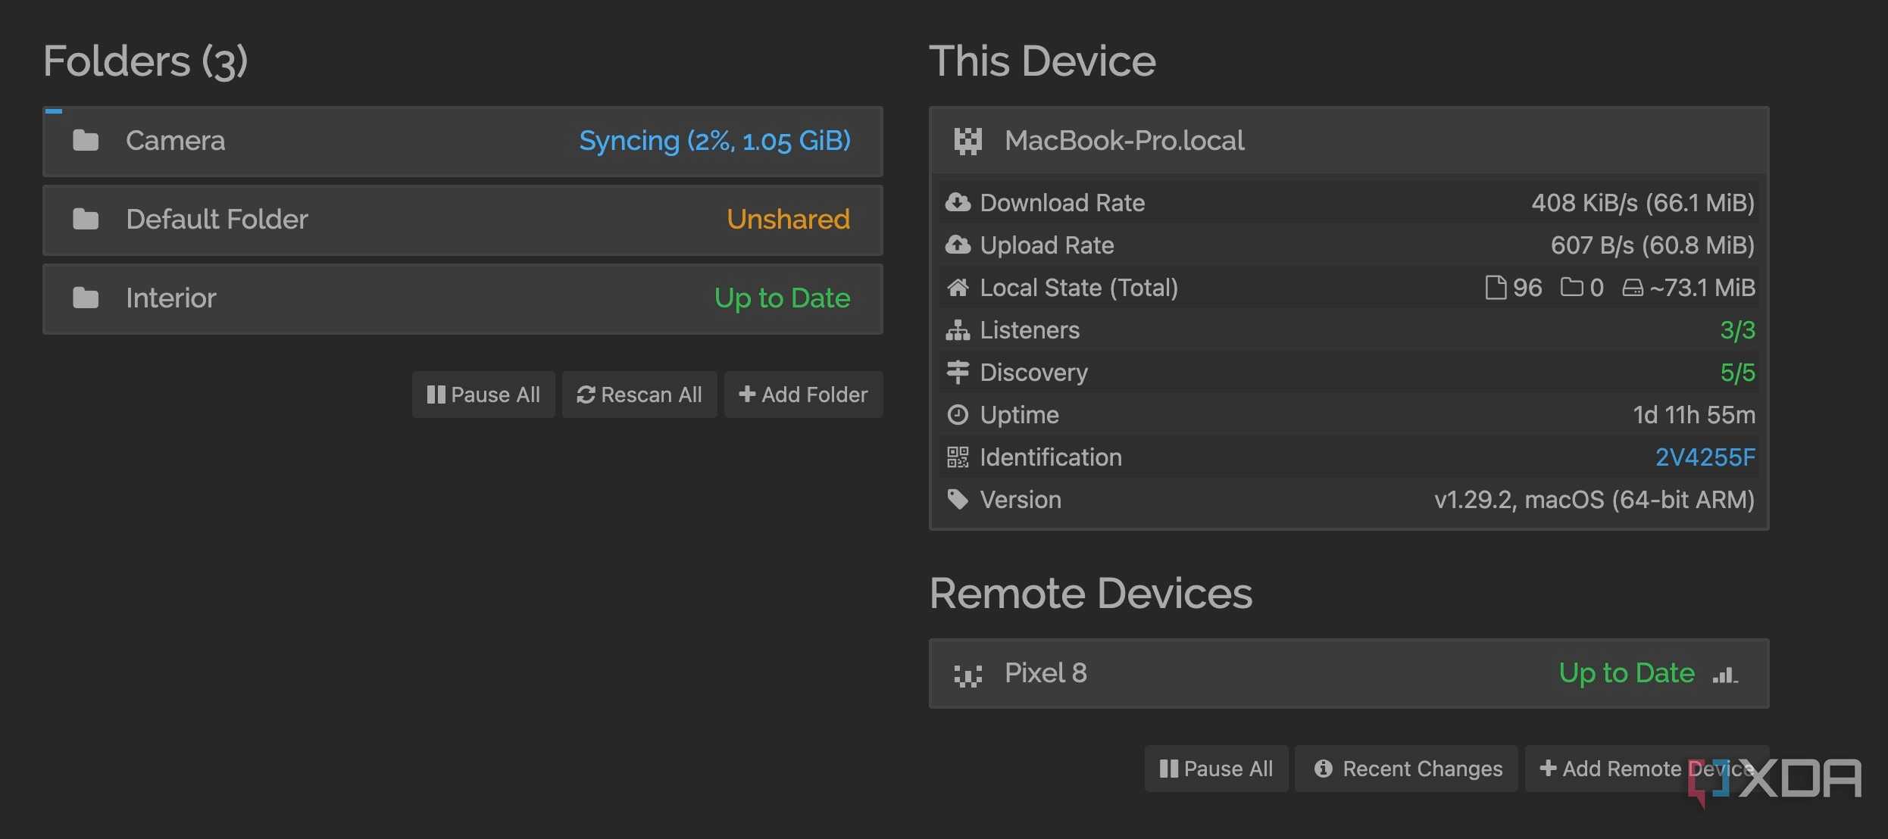Click the local state disk size icon
The width and height of the screenshot is (1888, 839).
1633,288
